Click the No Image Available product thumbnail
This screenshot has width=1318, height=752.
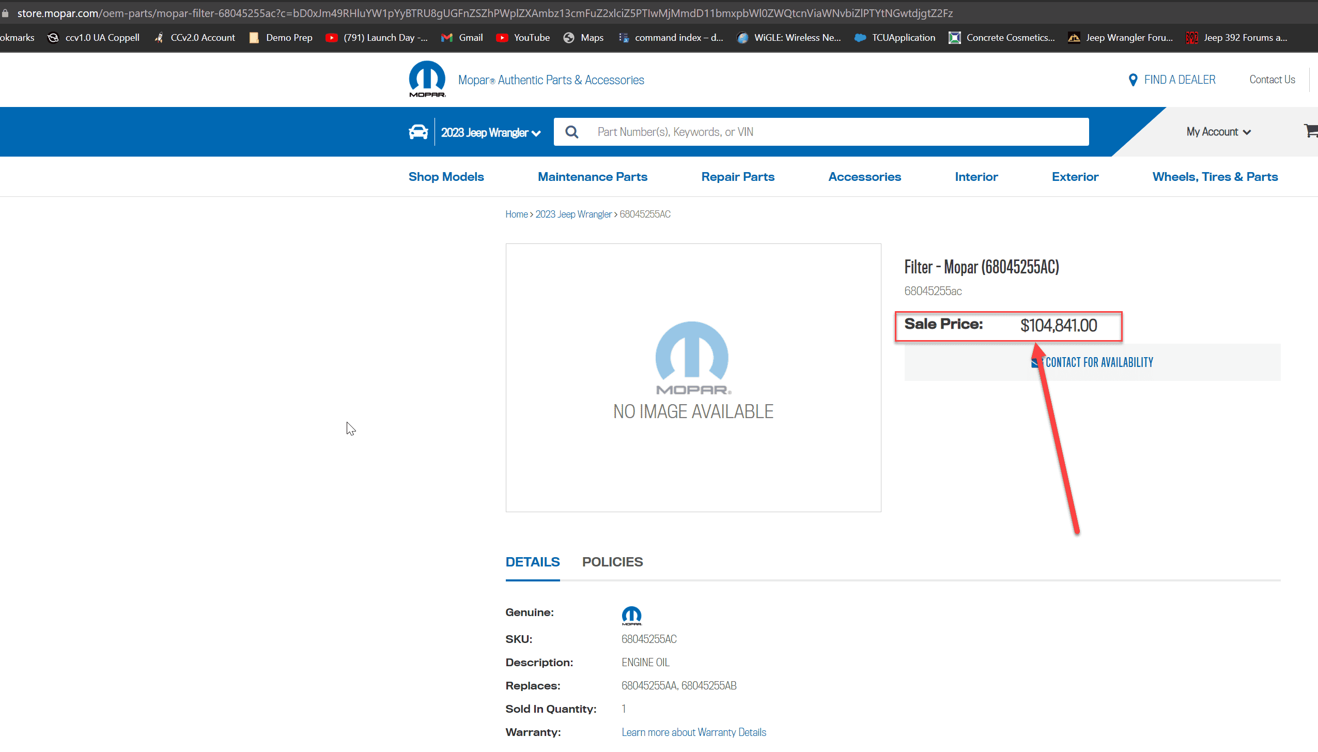point(693,378)
